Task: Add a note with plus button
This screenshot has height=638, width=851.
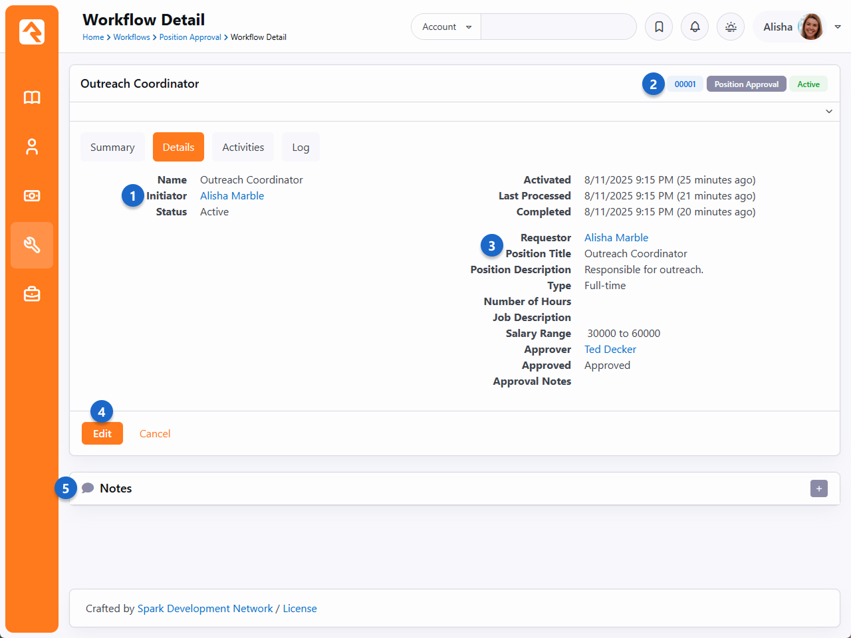Action: (819, 488)
